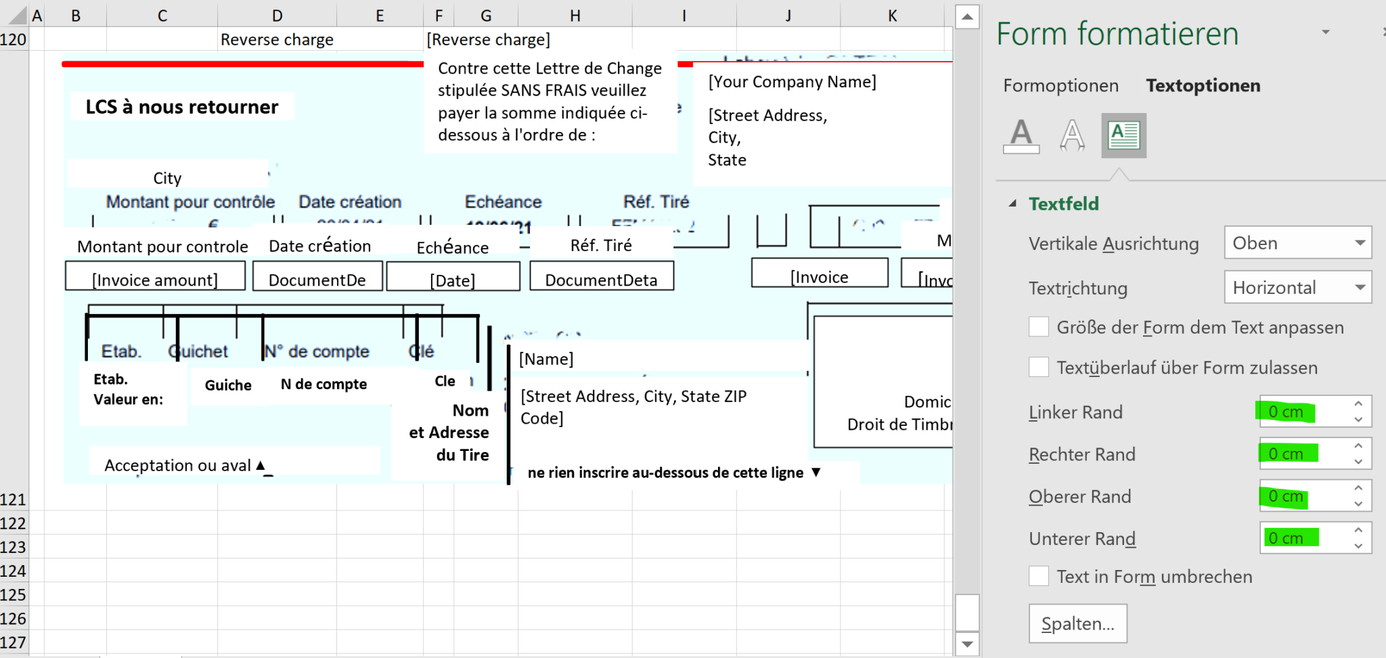Collapse the Textfeld section
1386x658 pixels.
tap(1012, 203)
